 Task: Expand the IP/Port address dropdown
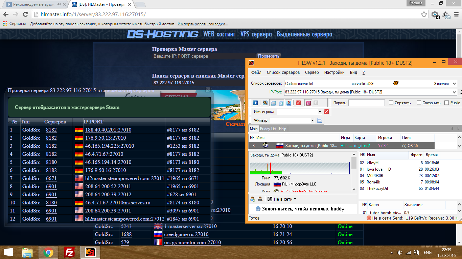454,92
